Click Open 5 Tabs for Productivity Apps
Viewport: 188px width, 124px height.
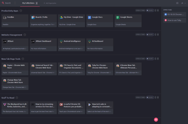[x=140, y=10]
